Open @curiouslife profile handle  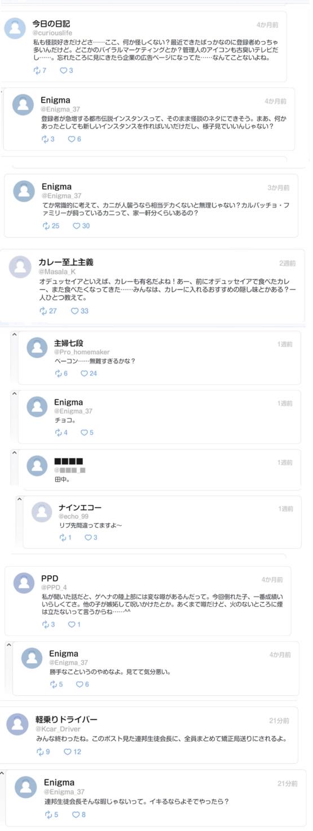coord(52,34)
